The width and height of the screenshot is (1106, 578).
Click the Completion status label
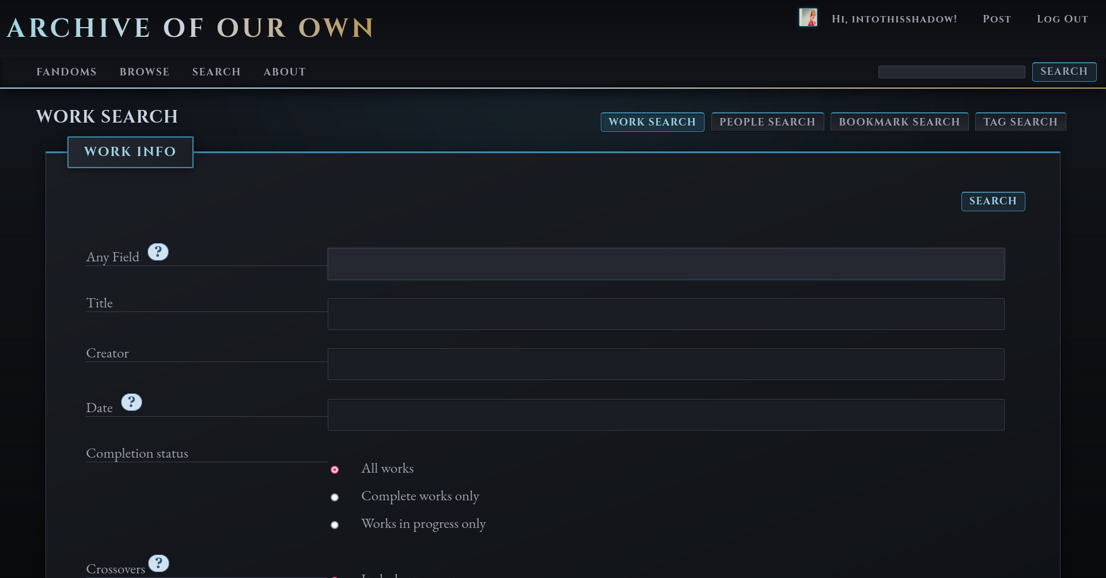point(137,454)
